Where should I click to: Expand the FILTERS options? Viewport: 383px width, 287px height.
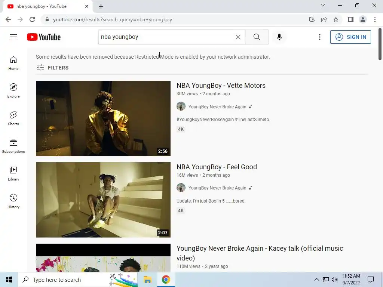pos(52,68)
